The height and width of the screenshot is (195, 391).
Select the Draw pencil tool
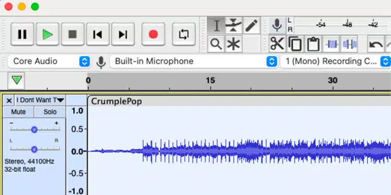(251, 25)
